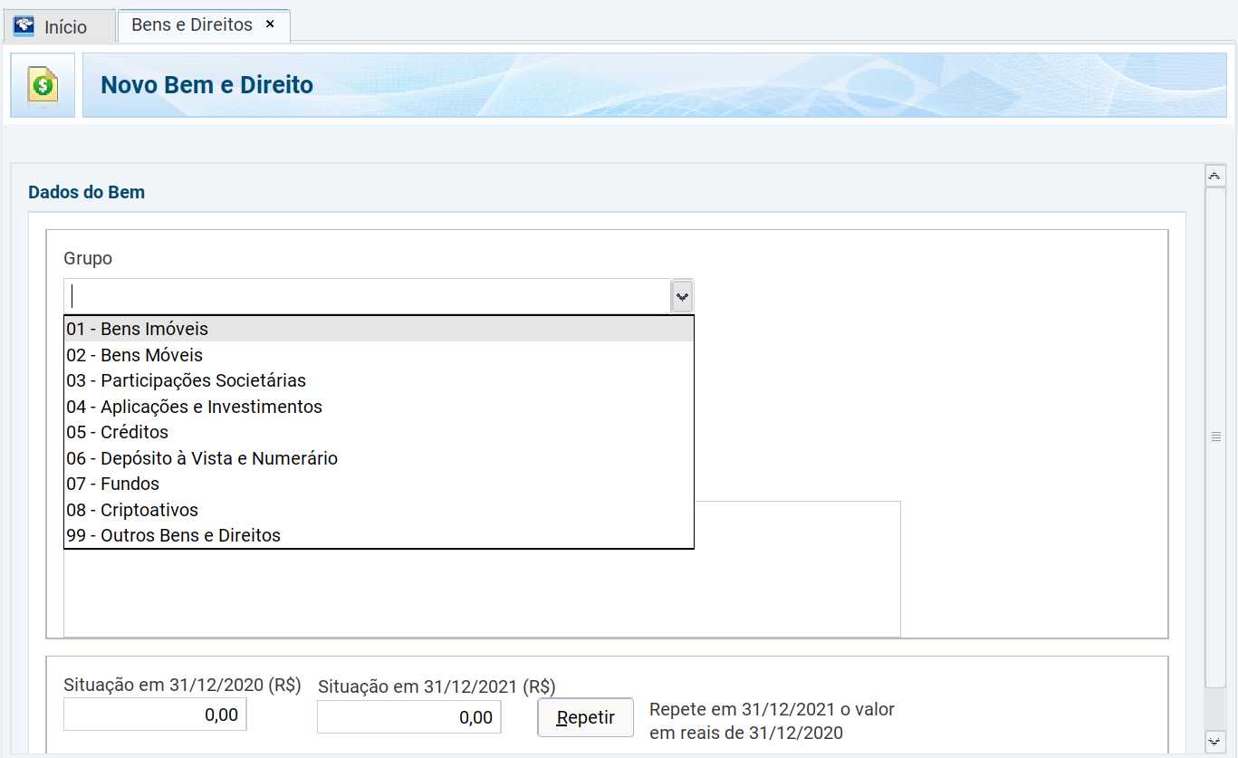The height and width of the screenshot is (758, 1238).
Task: Click the scrollbar up arrow
Action: pos(1215,176)
